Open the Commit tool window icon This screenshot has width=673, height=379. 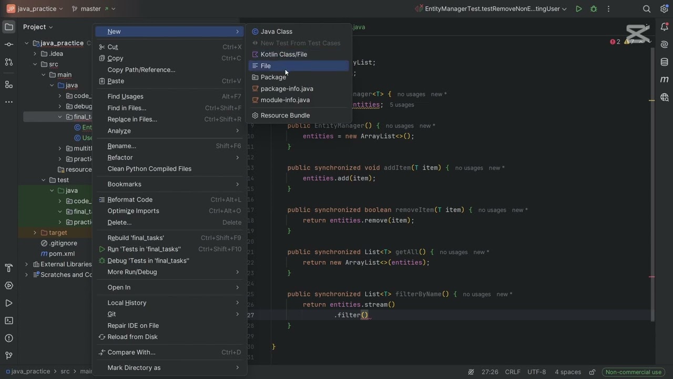(9, 45)
